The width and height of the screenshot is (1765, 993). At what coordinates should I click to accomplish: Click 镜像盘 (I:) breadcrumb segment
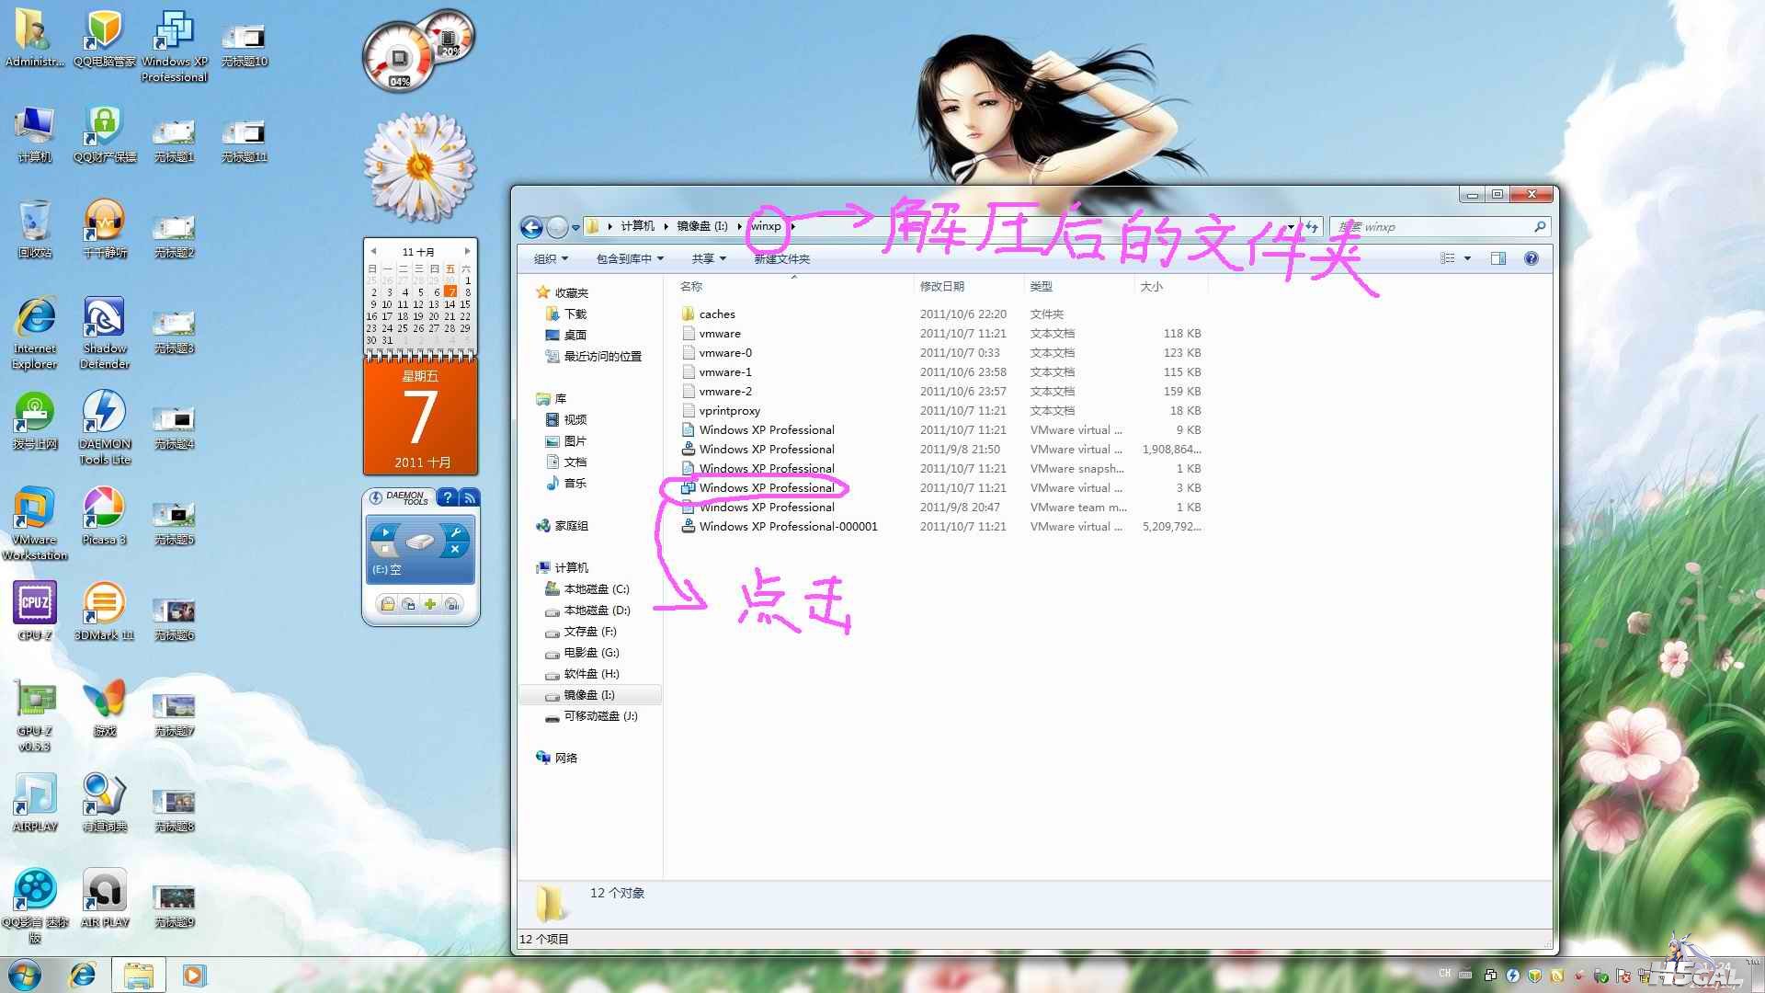[x=701, y=226]
